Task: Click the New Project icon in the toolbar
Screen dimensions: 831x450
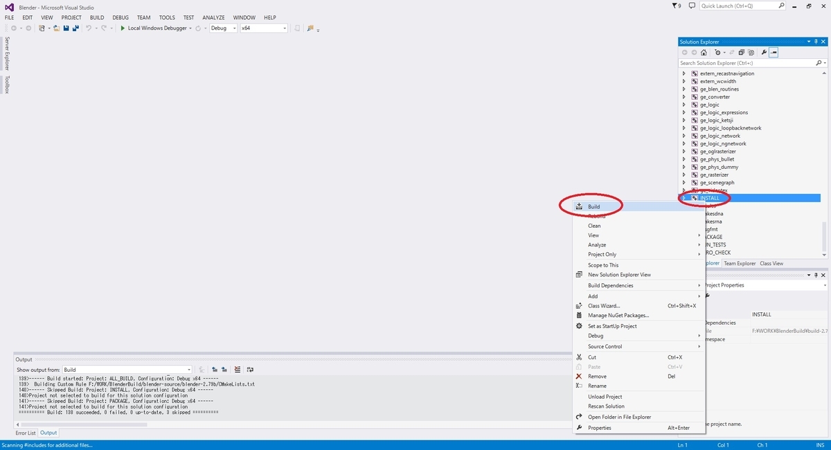Action: [42, 28]
